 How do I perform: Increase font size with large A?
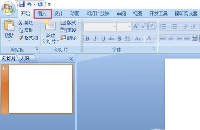coord(136,26)
